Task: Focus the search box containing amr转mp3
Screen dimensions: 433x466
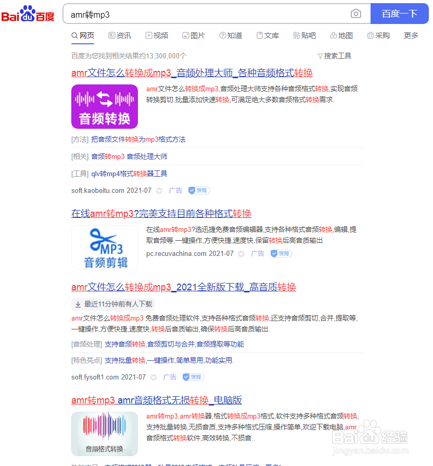Action: click(208, 14)
